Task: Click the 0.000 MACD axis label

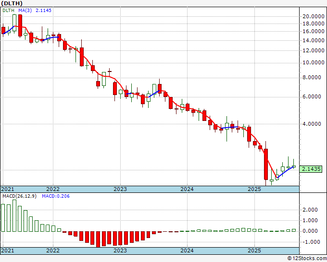Action: 311,231
